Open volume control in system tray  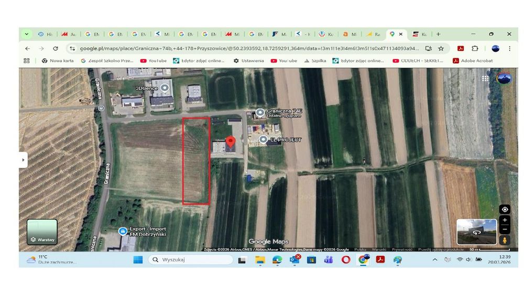[468, 259]
